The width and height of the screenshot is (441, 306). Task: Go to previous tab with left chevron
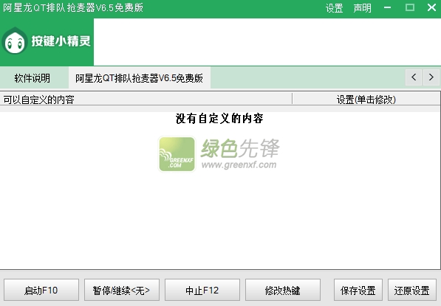pyautogui.click(x=414, y=77)
